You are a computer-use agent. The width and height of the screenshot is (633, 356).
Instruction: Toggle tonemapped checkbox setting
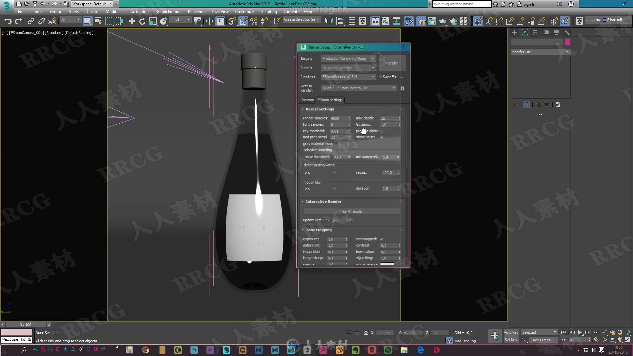click(382, 239)
